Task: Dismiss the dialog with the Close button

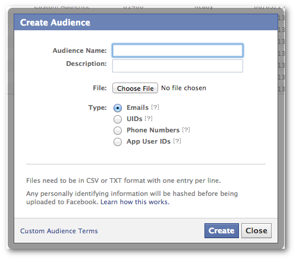Action: (x=256, y=231)
